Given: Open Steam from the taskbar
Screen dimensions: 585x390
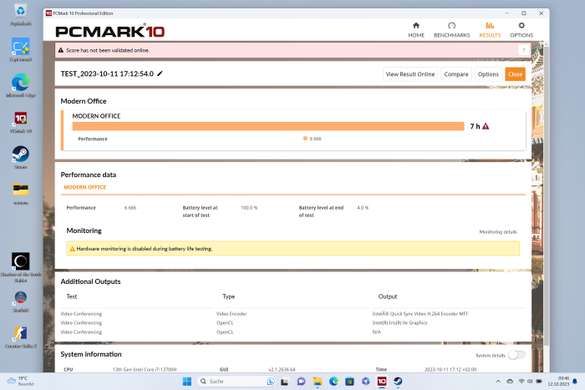Looking at the screenshot, I should click(x=398, y=381).
